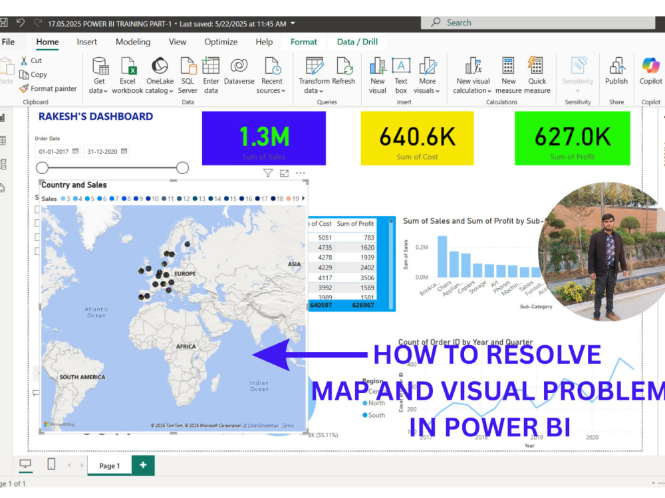Image resolution: width=665 pixels, height=498 pixels.
Task: Click the left date slider handle
Action: coord(42,168)
